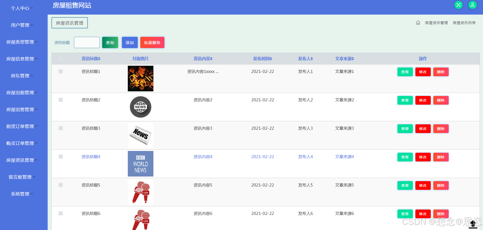This screenshot has height=230, width=483.
Task: Click the scroll-to-top arrow icon
Action: click(x=473, y=224)
